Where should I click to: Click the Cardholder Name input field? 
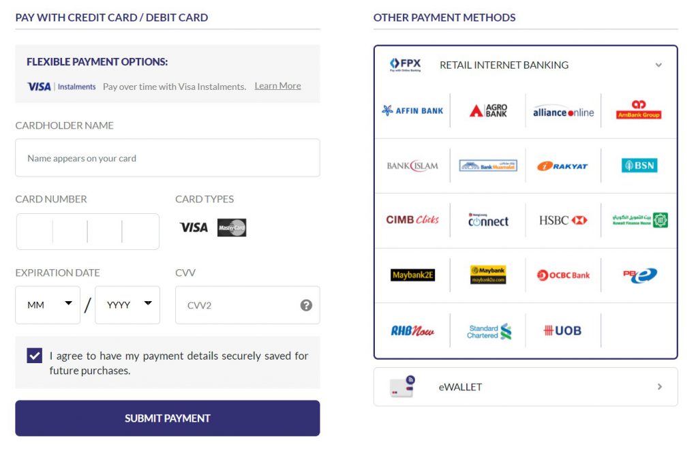click(168, 158)
